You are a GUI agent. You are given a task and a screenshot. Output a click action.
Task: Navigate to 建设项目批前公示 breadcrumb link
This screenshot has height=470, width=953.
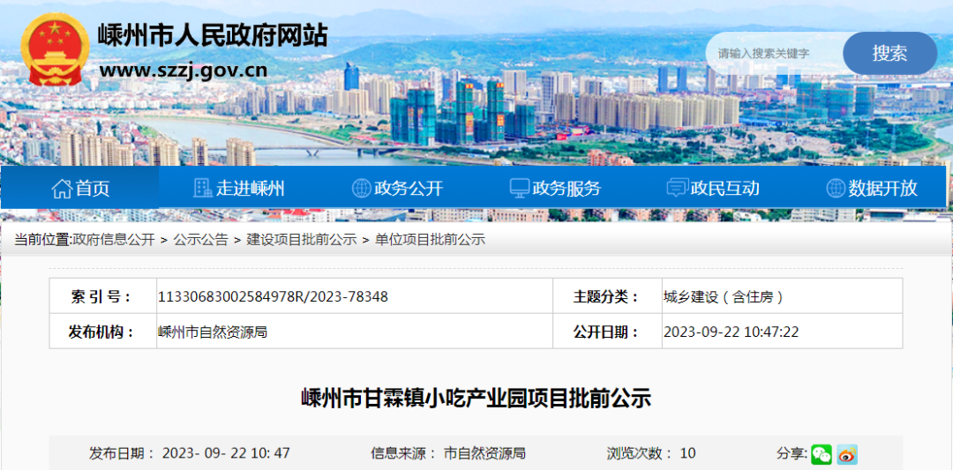(x=301, y=240)
